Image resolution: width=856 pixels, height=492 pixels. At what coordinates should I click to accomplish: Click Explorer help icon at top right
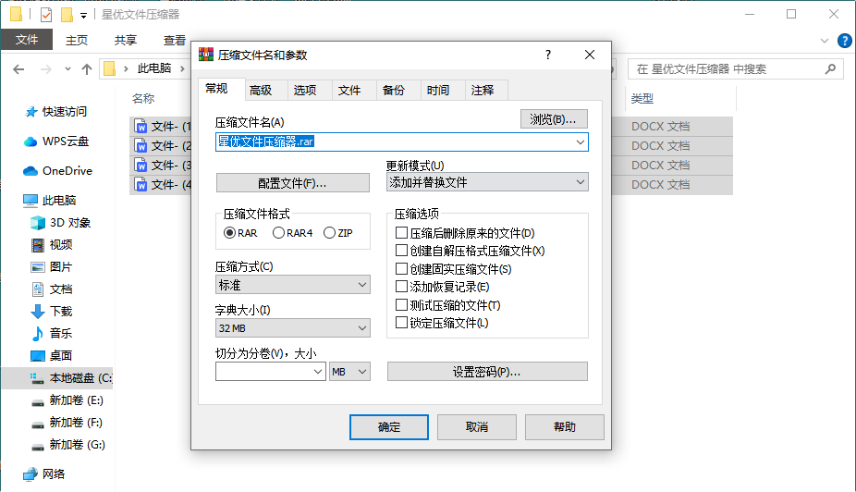pos(844,41)
